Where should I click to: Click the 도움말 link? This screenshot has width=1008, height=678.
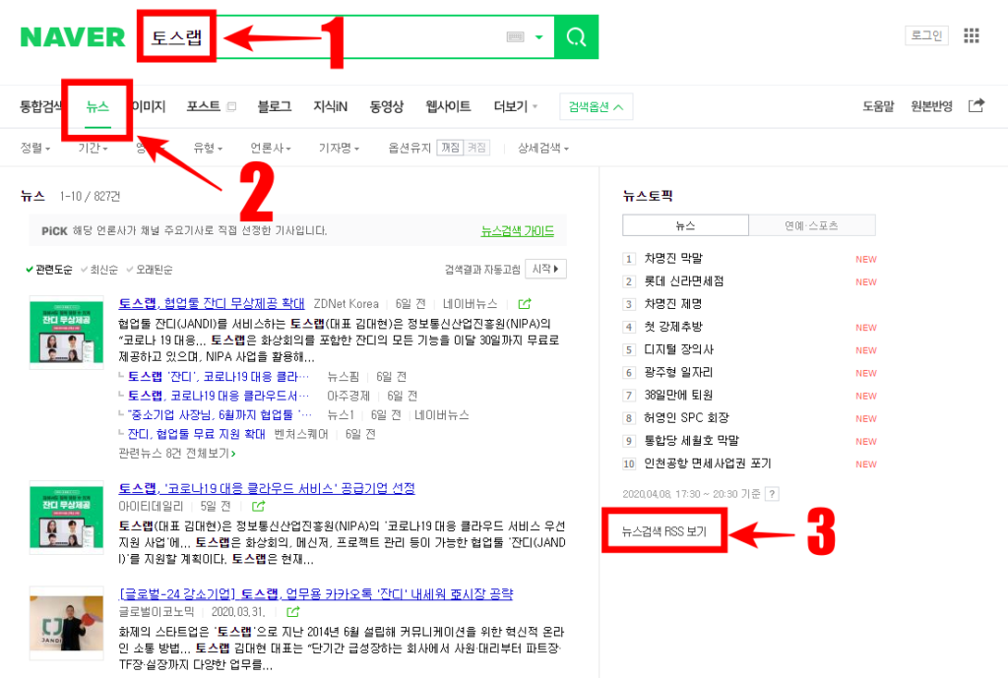click(878, 106)
